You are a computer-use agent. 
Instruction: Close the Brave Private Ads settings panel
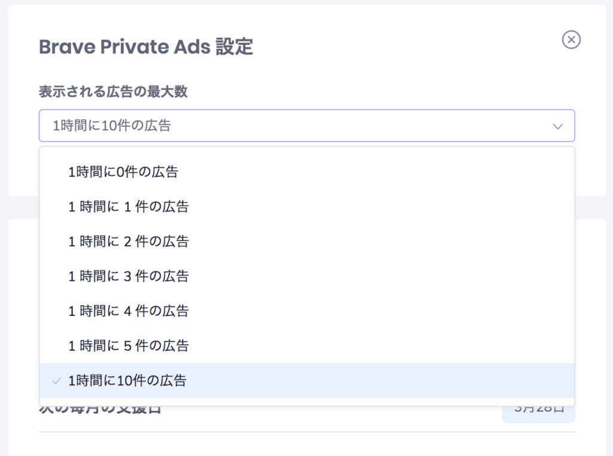(571, 39)
